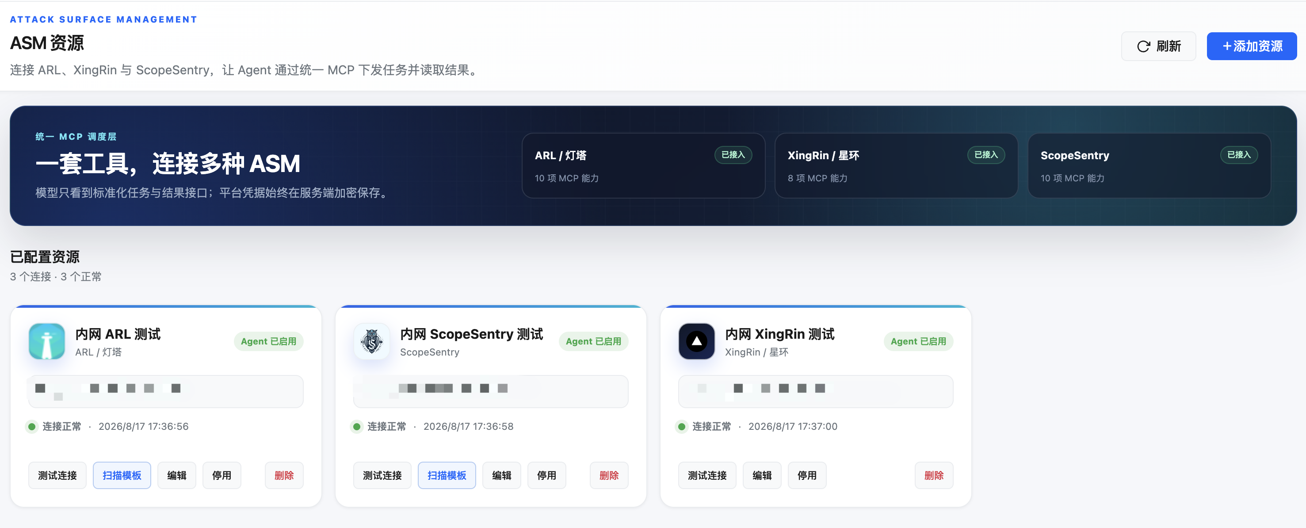The image size is (1306, 528).
Task: Disable the 内网 ScopeSentry 测试 resource
Action: (546, 475)
